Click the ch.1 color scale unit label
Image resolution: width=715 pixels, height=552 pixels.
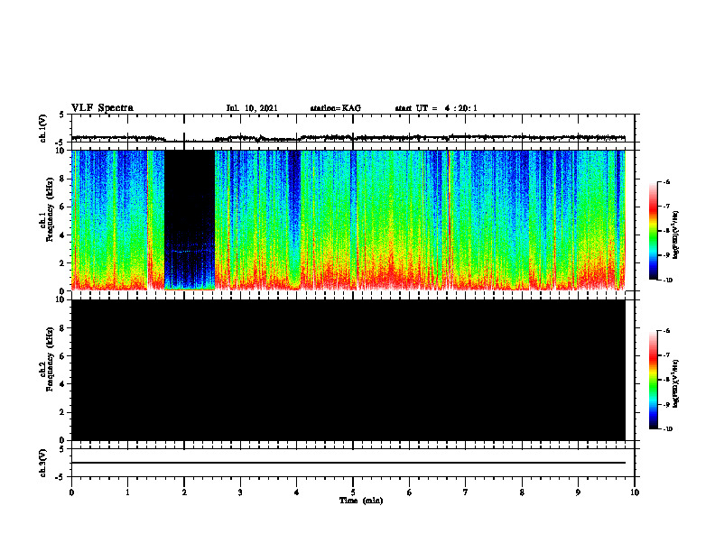click(676, 235)
